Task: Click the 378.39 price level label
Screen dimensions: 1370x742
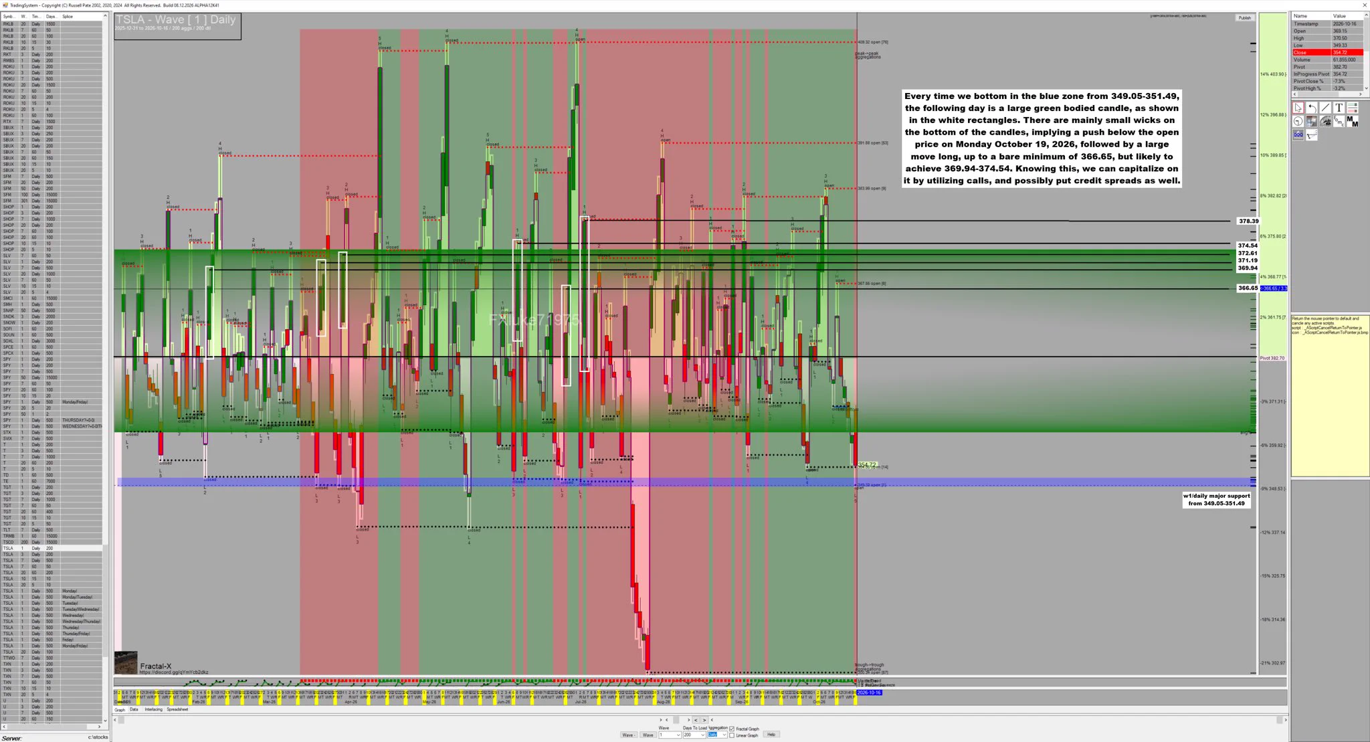Action: point(1248,221)
